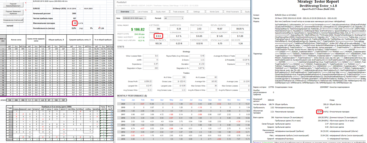The width and height of the screenshot is (367, 143).
Task: Switch to the Trade analysis tab
Action: pyautogui.click(x=179, y=11)
